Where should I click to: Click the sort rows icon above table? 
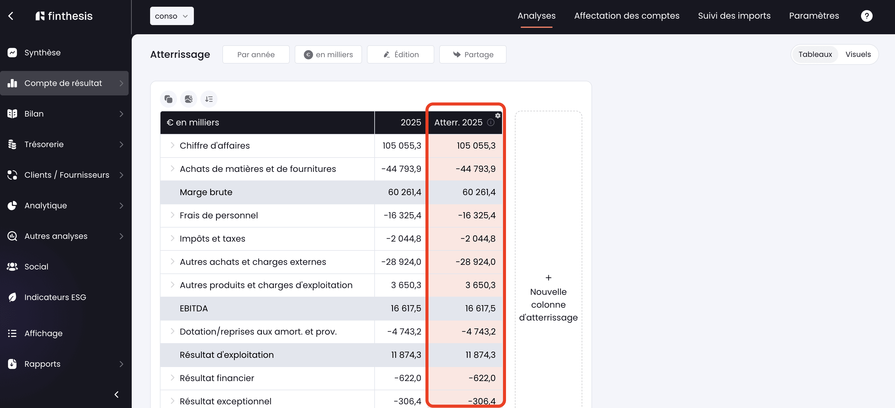pyautogui.click(x=209, y=99)
